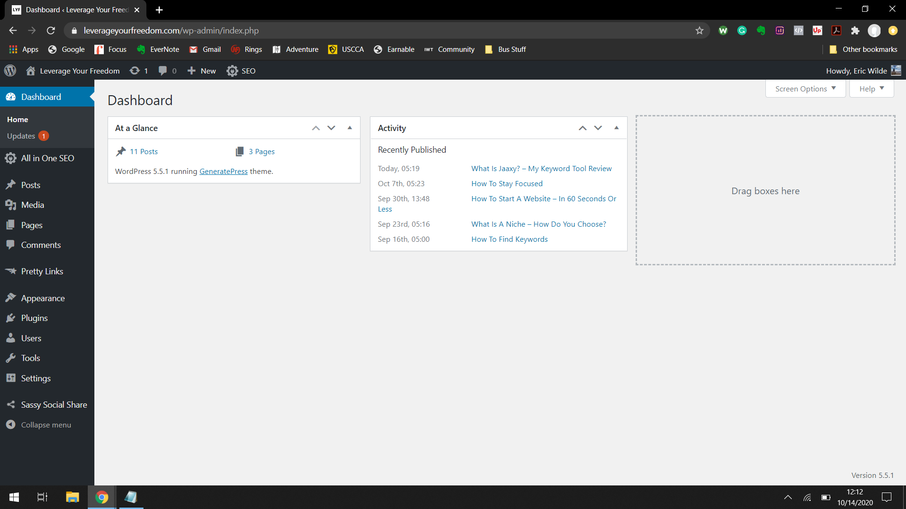Click the Updates count badge notification
The height and width of the screenshot is (509, 906).
(43, 136)
